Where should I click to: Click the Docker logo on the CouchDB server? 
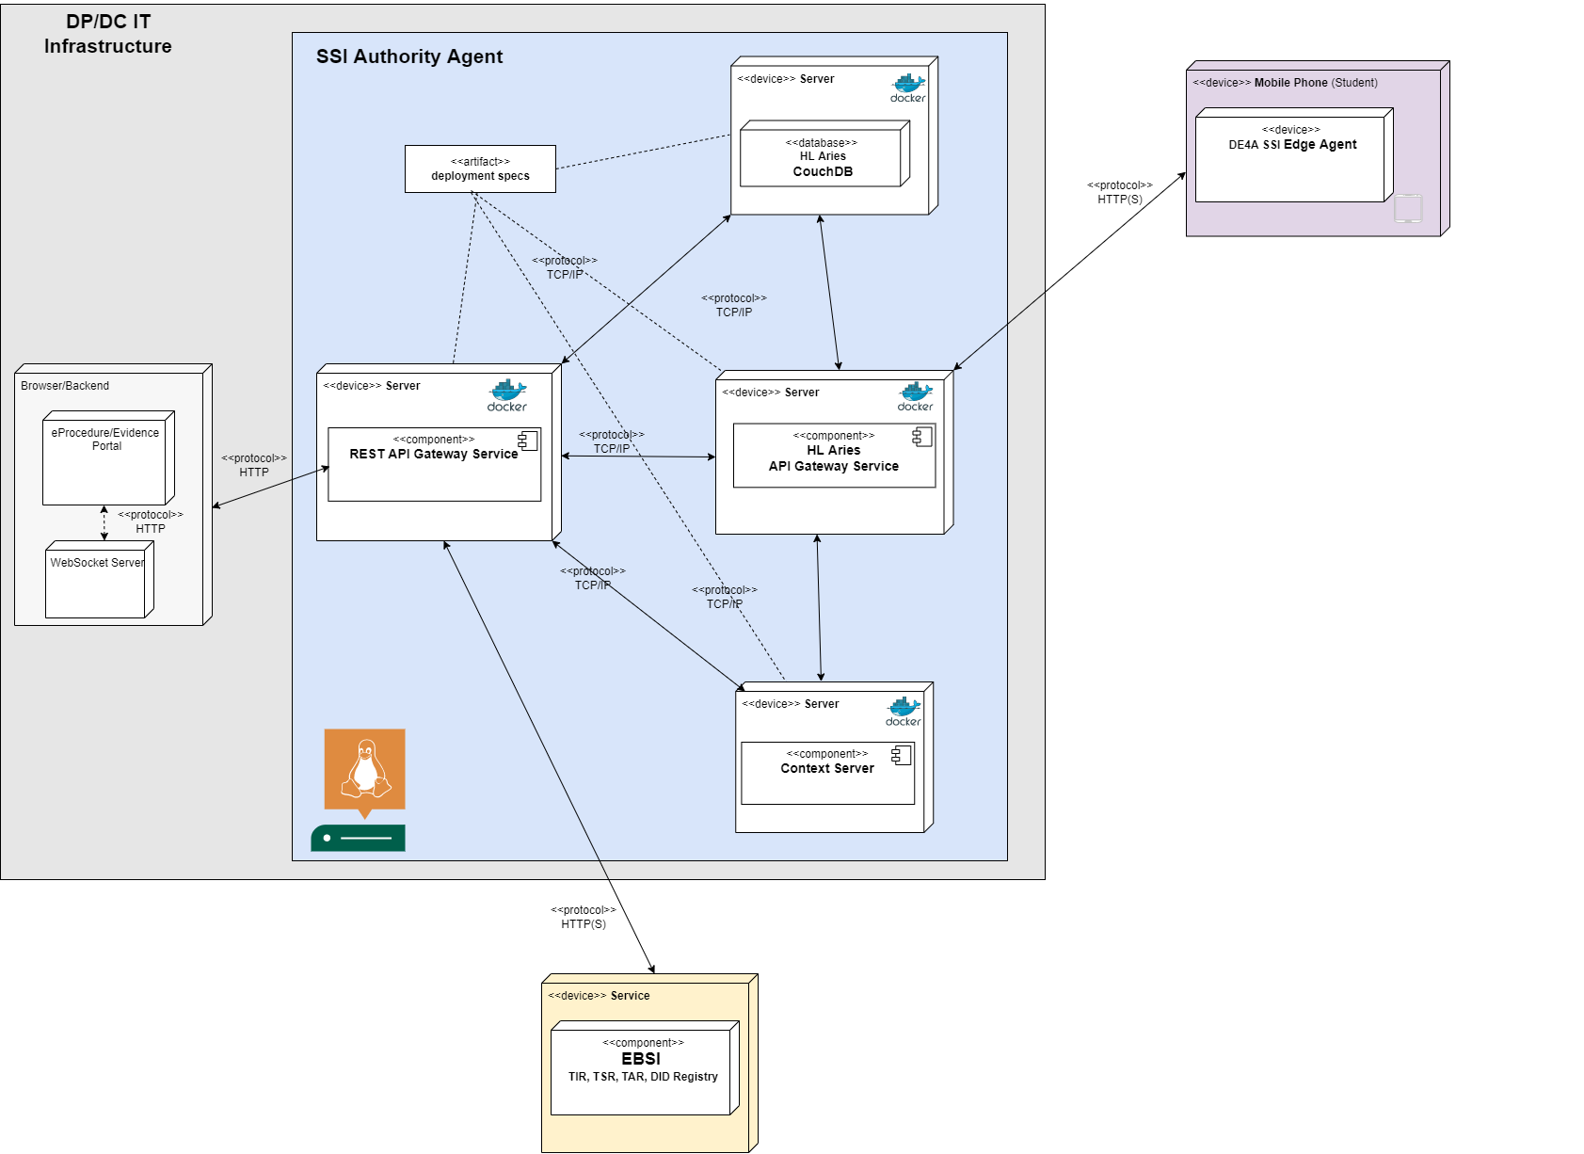[908, 88]
